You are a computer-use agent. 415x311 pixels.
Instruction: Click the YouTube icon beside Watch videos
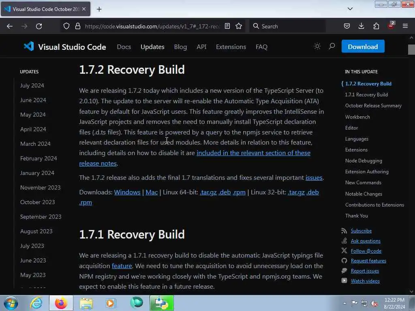pos(344,281)
